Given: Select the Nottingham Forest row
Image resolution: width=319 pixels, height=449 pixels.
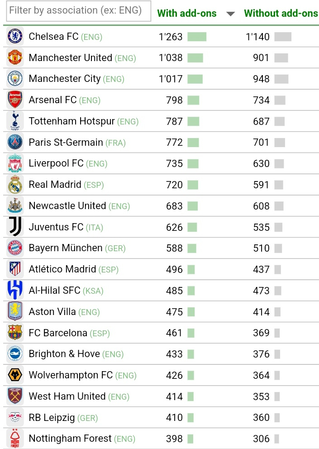Looking at the screenshot, I should coord(161,439).
